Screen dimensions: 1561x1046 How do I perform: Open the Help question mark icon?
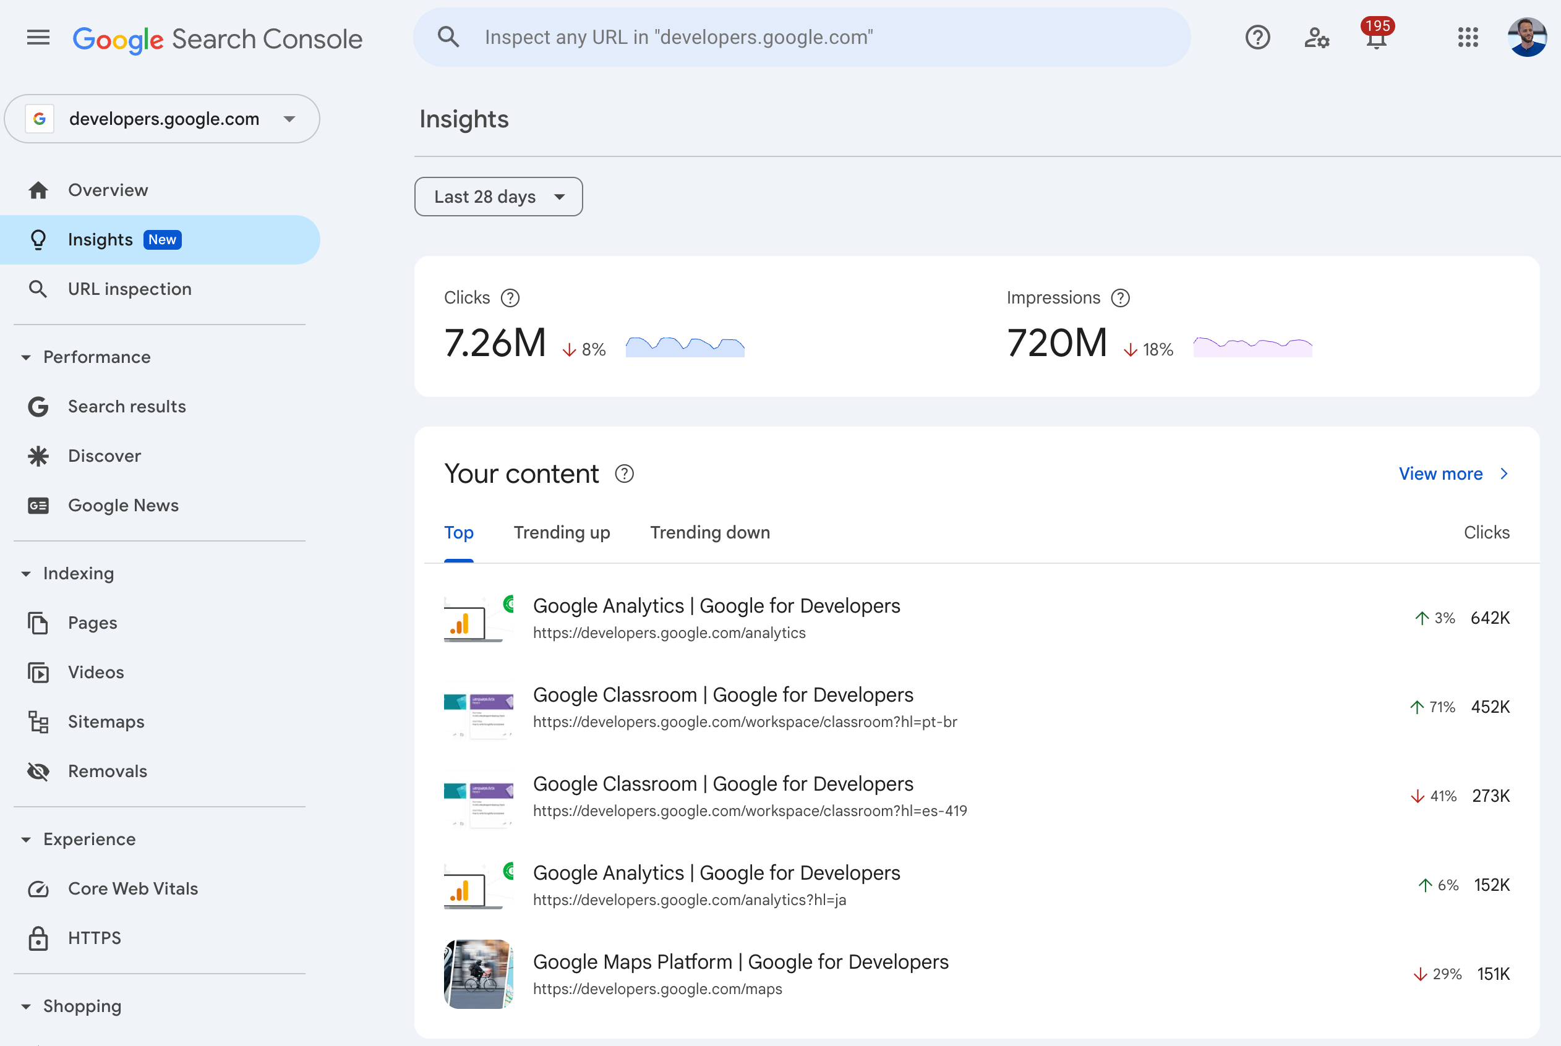click(1257, 37)
